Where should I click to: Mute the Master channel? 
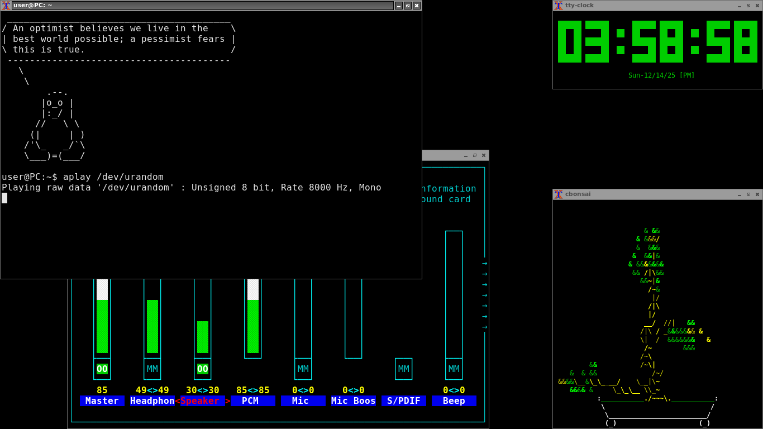(102, 369)
